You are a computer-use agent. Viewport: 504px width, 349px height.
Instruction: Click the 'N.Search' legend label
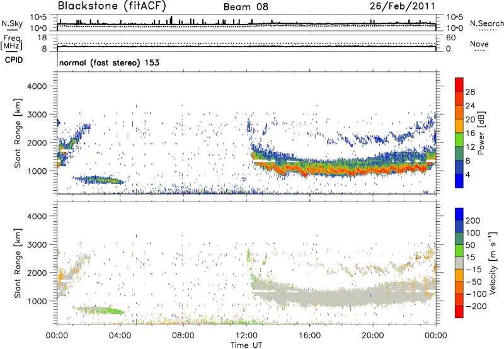pos(487,23)
